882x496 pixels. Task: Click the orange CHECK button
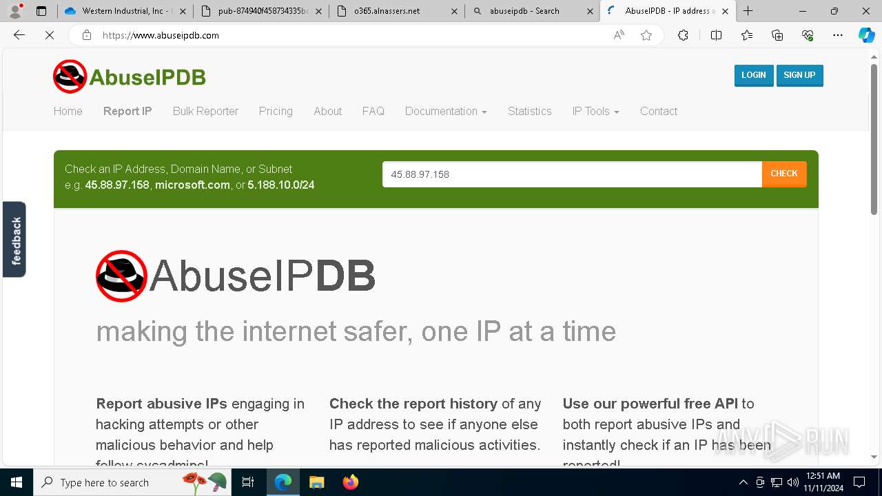pos(784,174)
